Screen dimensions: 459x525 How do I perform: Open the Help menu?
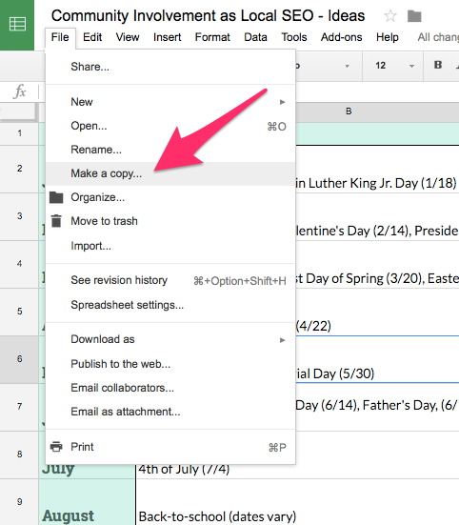[387, 37]
